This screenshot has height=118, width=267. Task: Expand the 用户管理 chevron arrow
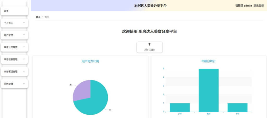[x=24, y=35]
